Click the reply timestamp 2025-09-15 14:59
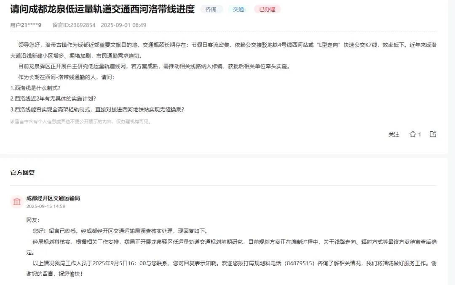This screenshot has height=285, width=455. [x=45, y=206]
